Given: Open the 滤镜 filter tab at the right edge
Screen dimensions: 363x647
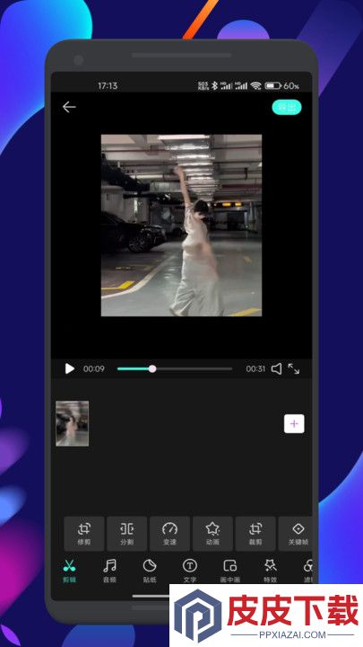Looking at the screenshot, I should 307,571.
